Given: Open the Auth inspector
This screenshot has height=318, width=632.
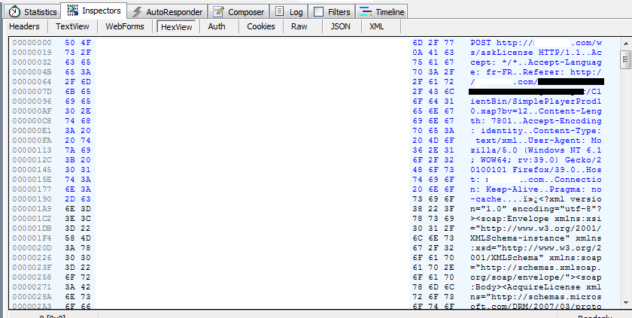Looking at the screenshot, I should pos(217,26).
